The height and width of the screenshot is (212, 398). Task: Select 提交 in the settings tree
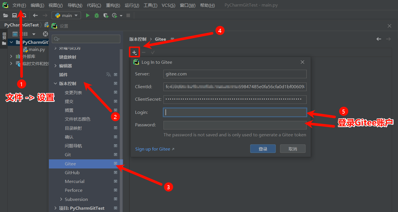(x=69, y=102)
